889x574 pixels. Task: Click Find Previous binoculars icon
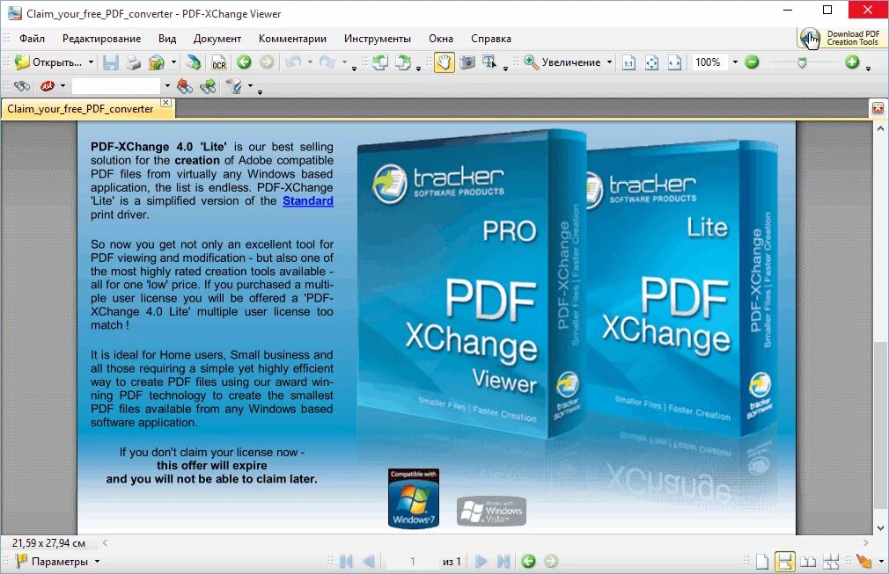[184, 86]
